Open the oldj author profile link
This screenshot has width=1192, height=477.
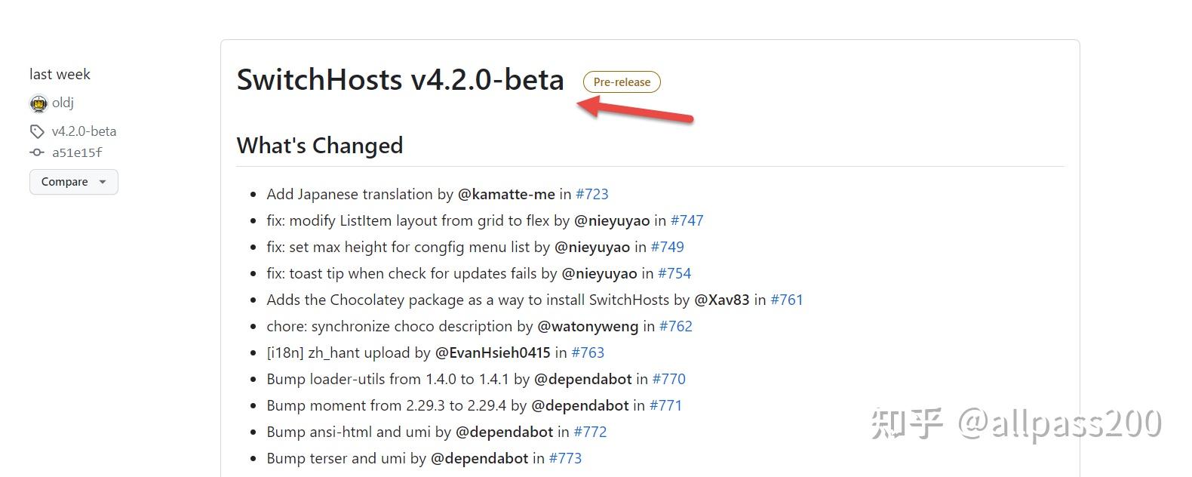pos(63,103)
